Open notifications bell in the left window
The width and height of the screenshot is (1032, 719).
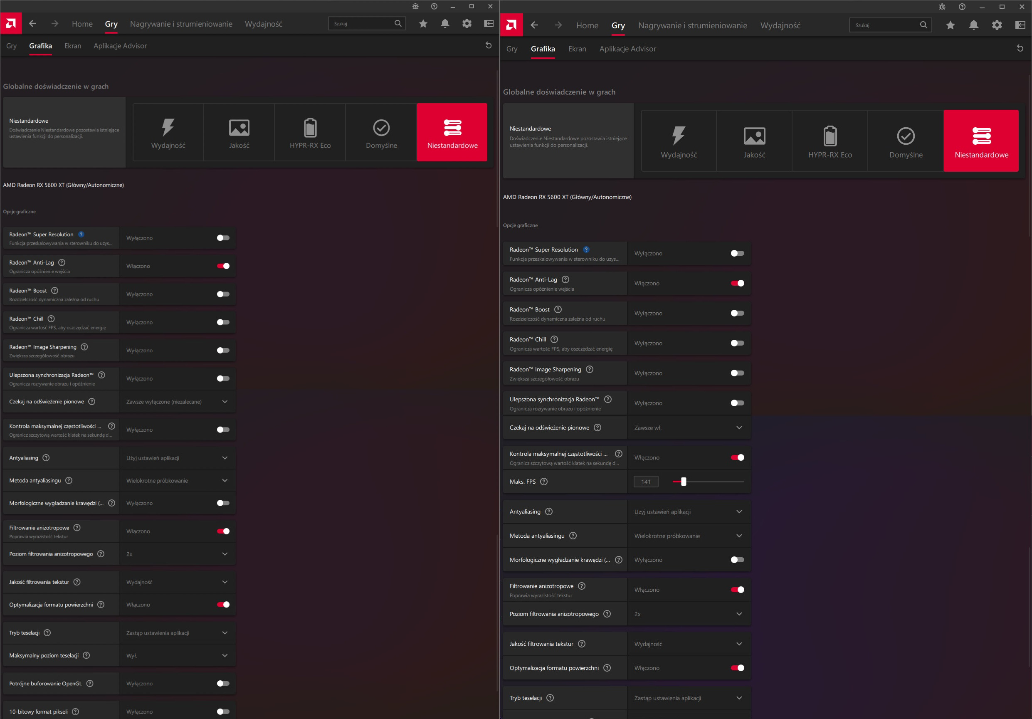(444, 23)
